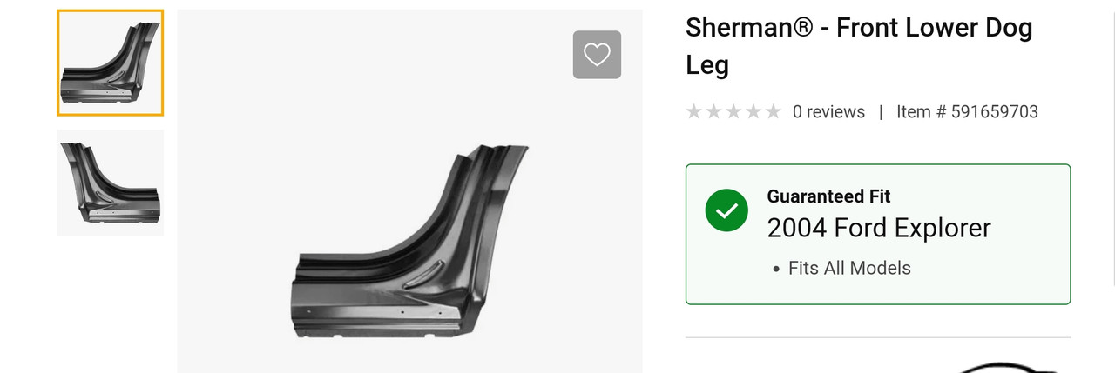The height and width of the screenshot is (373, 1115).
Task: Select the 2004 Ford Explorer vehicle text
Action: pos(879,228)
